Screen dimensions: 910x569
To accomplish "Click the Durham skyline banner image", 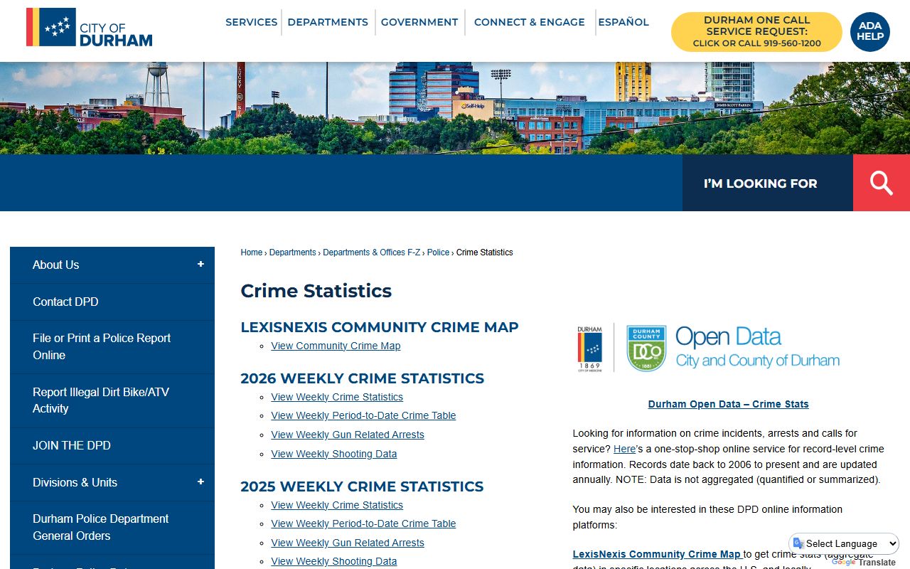I will pyautogui.click(x=455, y=108).
